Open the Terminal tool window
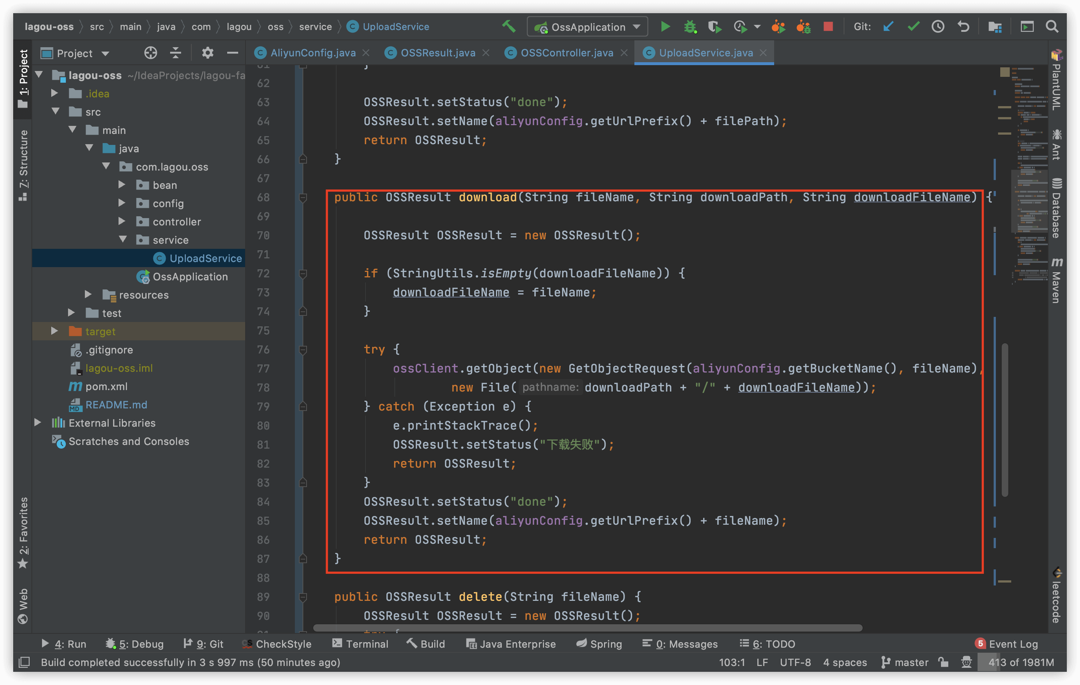Viewport: 1080px width, 685px height. pyautogui.click(x=360, y=643)
